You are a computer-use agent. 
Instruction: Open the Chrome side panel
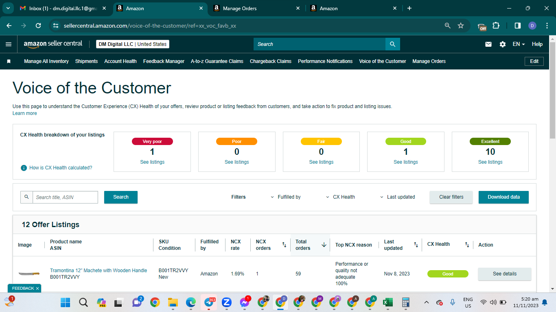click(x=518, y=26)
